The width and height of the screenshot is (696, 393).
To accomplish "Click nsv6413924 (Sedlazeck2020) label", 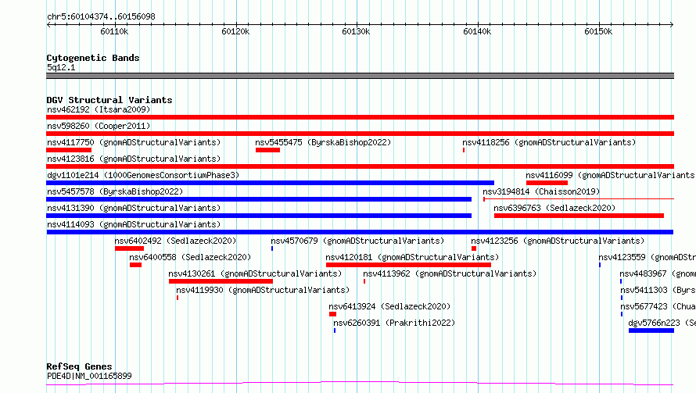I will click(389, 306).
